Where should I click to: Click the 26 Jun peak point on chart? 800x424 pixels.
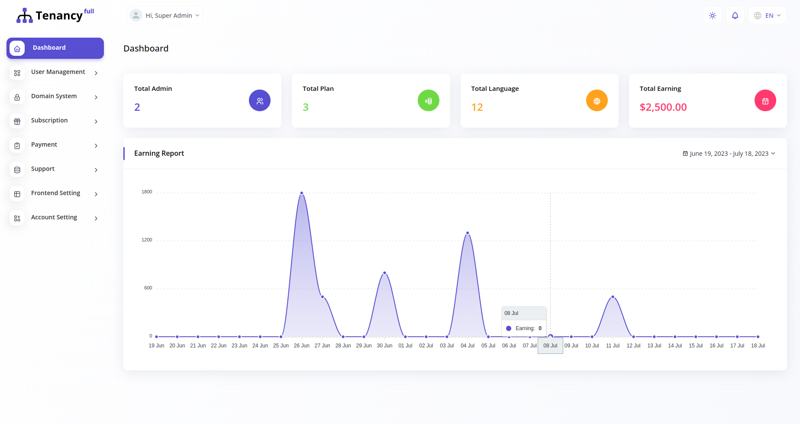(x=302, y=193)
